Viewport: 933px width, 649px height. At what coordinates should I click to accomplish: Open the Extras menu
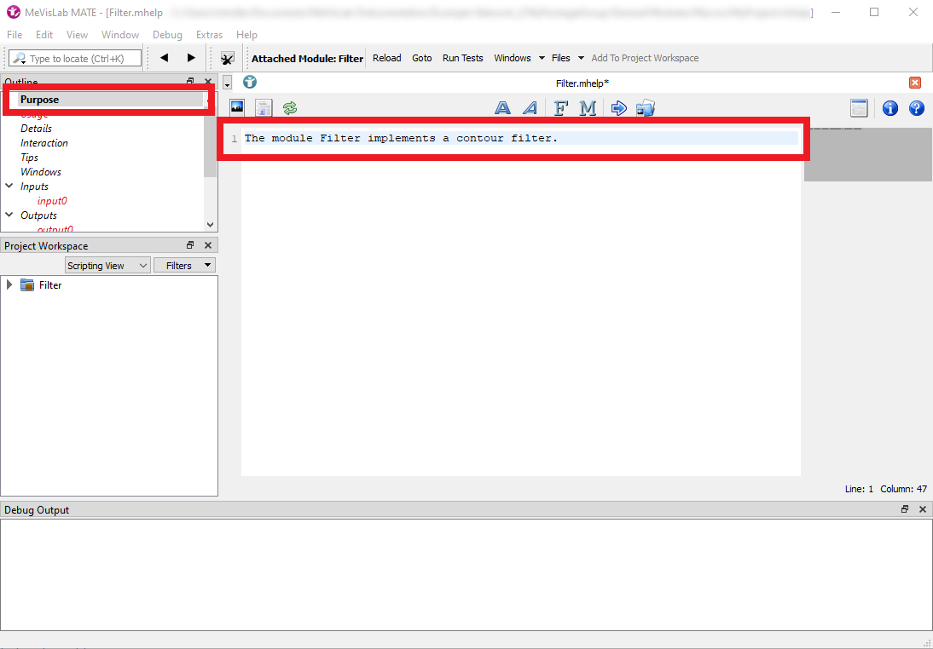[x=209, y=35]
